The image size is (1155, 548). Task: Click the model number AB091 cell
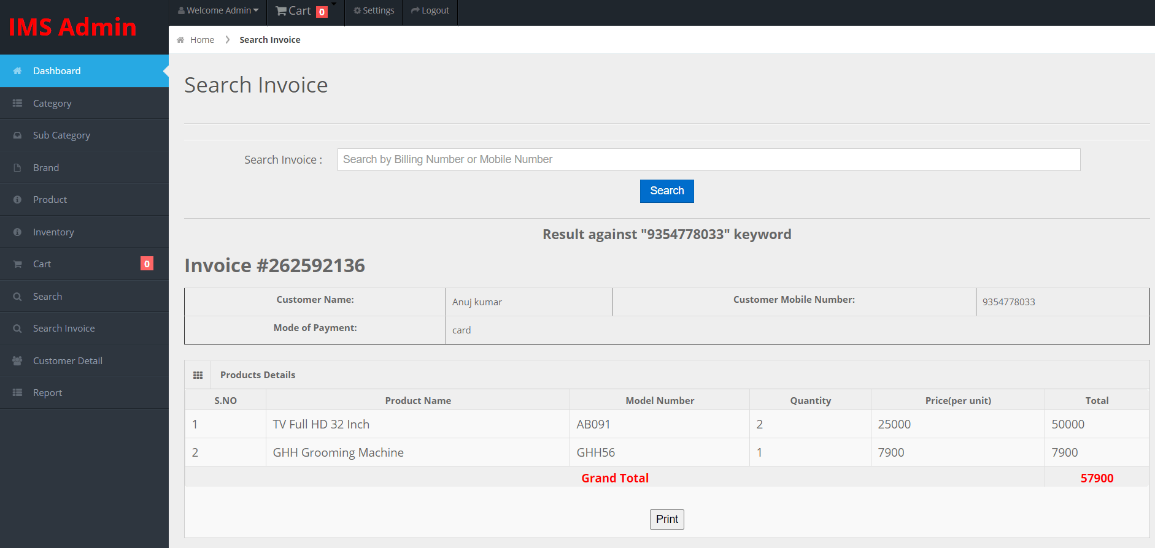[x=660, y=424]
